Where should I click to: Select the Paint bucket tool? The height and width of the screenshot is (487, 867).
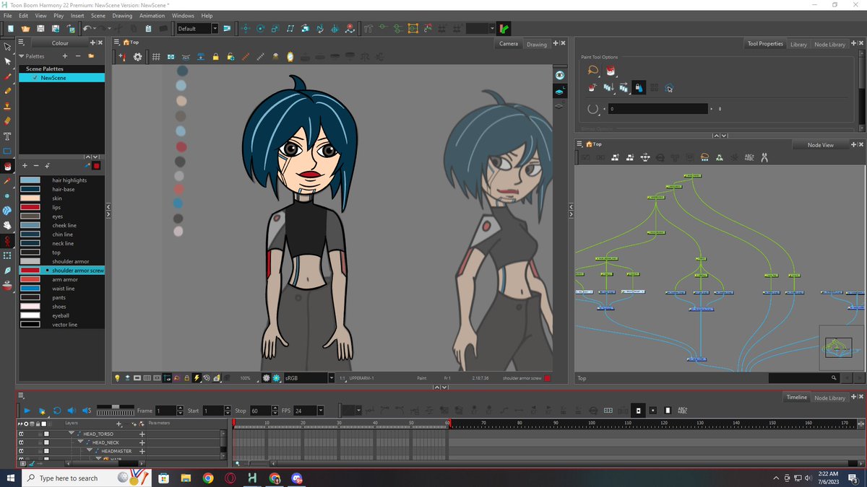[x=7, y=166]
